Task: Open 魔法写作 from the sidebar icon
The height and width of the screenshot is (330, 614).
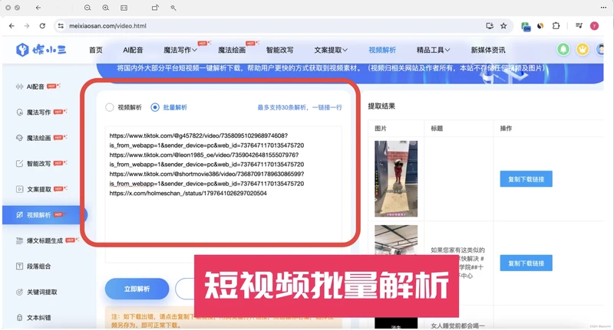Action: [20, 113]
